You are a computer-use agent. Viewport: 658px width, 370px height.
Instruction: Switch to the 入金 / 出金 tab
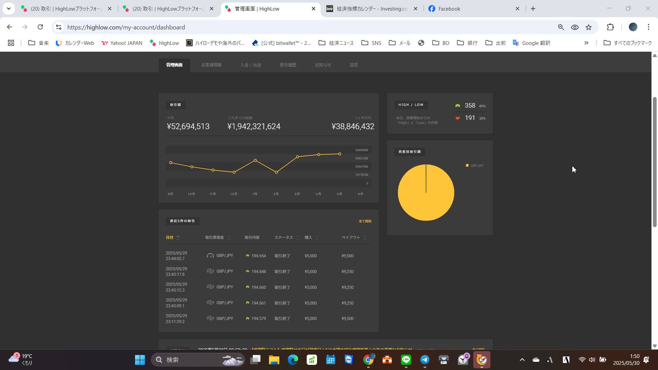point(251,65)
